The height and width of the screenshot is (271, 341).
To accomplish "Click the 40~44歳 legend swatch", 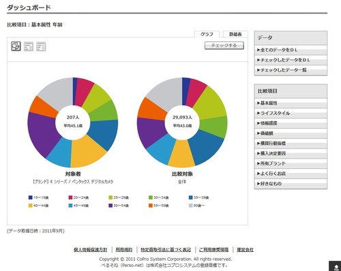I will pos(31,206).
